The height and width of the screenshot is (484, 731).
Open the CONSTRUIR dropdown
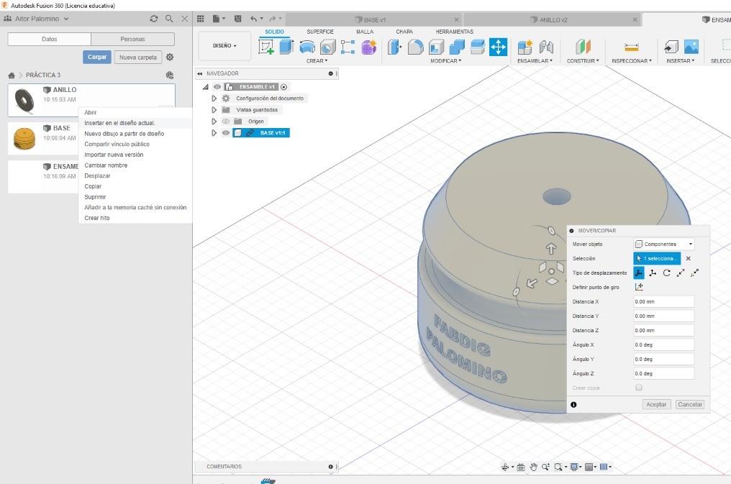(583, 61)
